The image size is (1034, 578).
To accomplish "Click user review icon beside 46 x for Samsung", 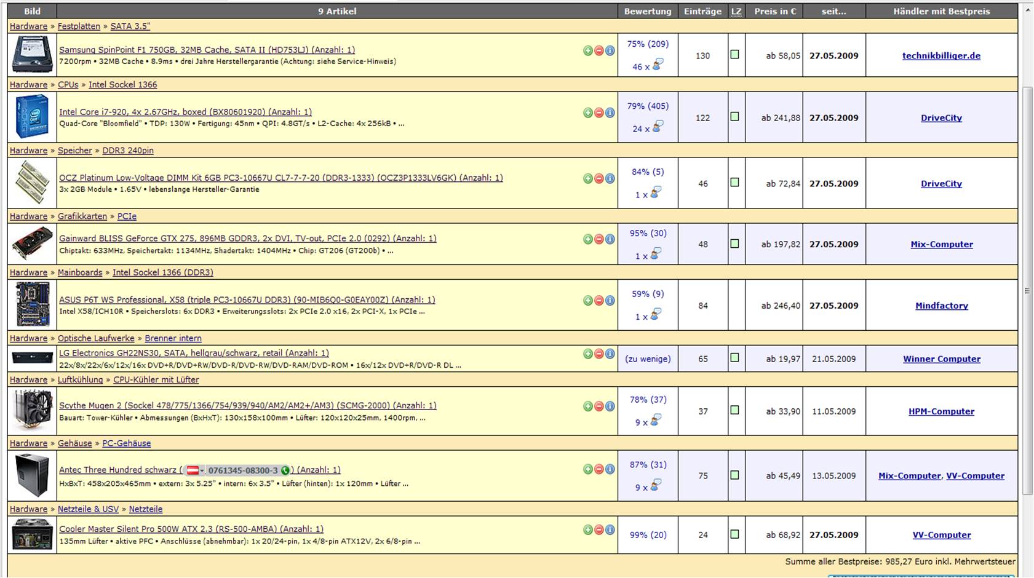I will coord(658,65).
